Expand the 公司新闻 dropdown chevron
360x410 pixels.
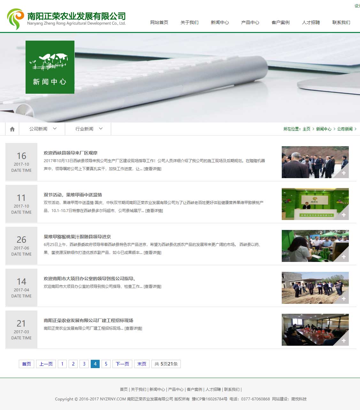point(55,129)
